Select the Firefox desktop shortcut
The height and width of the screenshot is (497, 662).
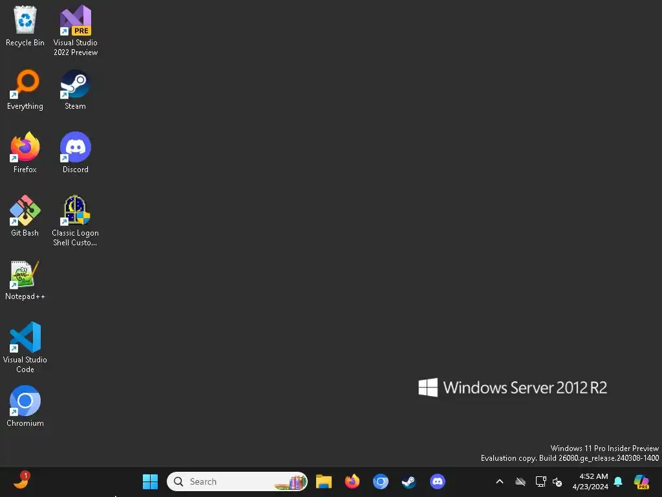(25, 153)
